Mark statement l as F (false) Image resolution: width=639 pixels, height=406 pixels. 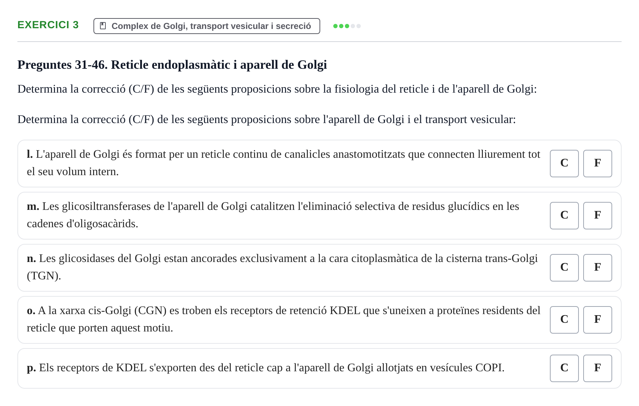598,164
